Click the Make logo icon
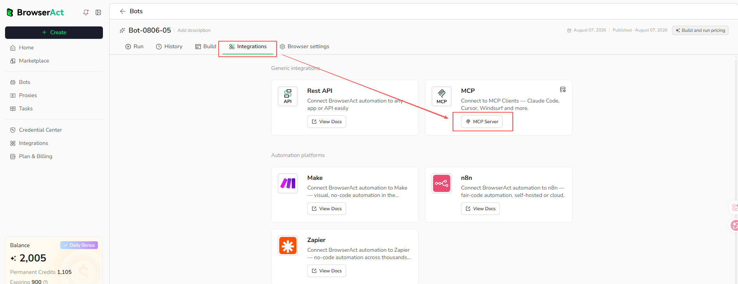Image resolution: width=738 pixels, height=284 pixels. [288, 183]
